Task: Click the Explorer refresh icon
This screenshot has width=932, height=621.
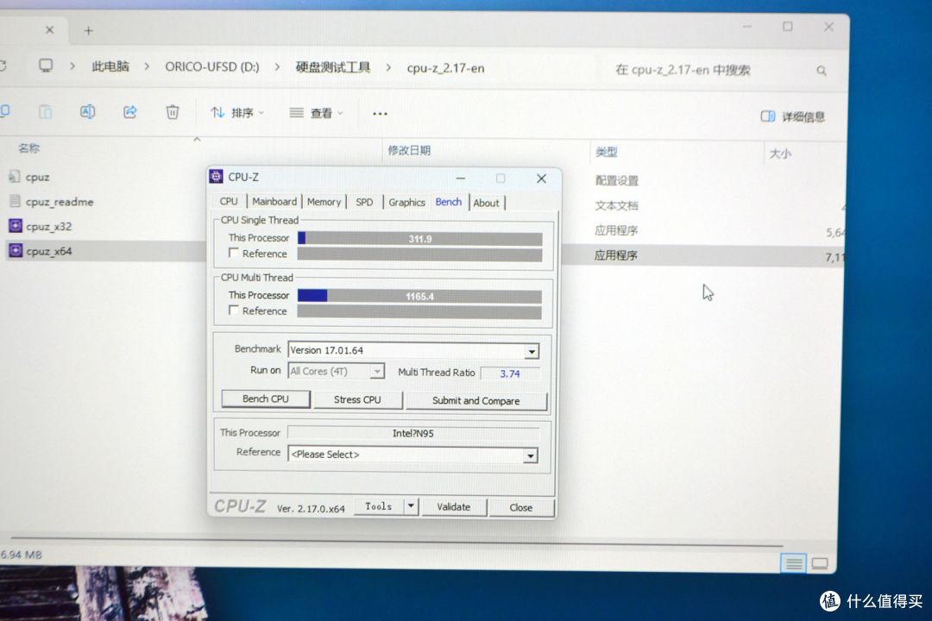Action: click(3, 65)
